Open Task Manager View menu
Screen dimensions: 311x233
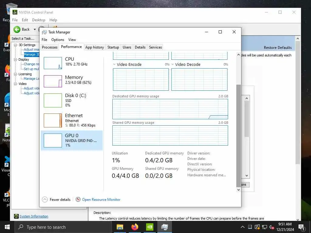click(72, 40)
